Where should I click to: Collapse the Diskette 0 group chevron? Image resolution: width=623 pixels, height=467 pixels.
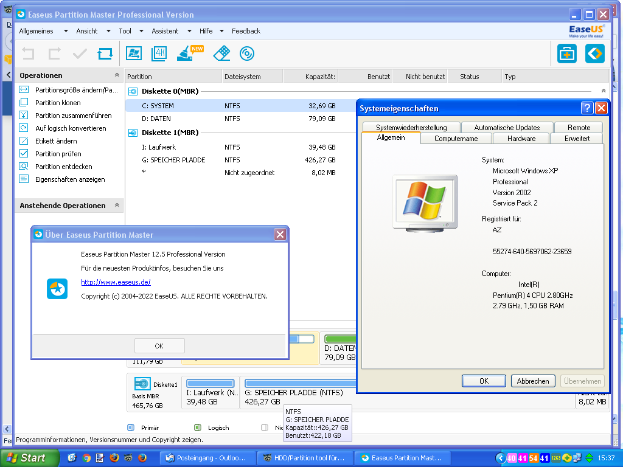(x=604, y=91)
